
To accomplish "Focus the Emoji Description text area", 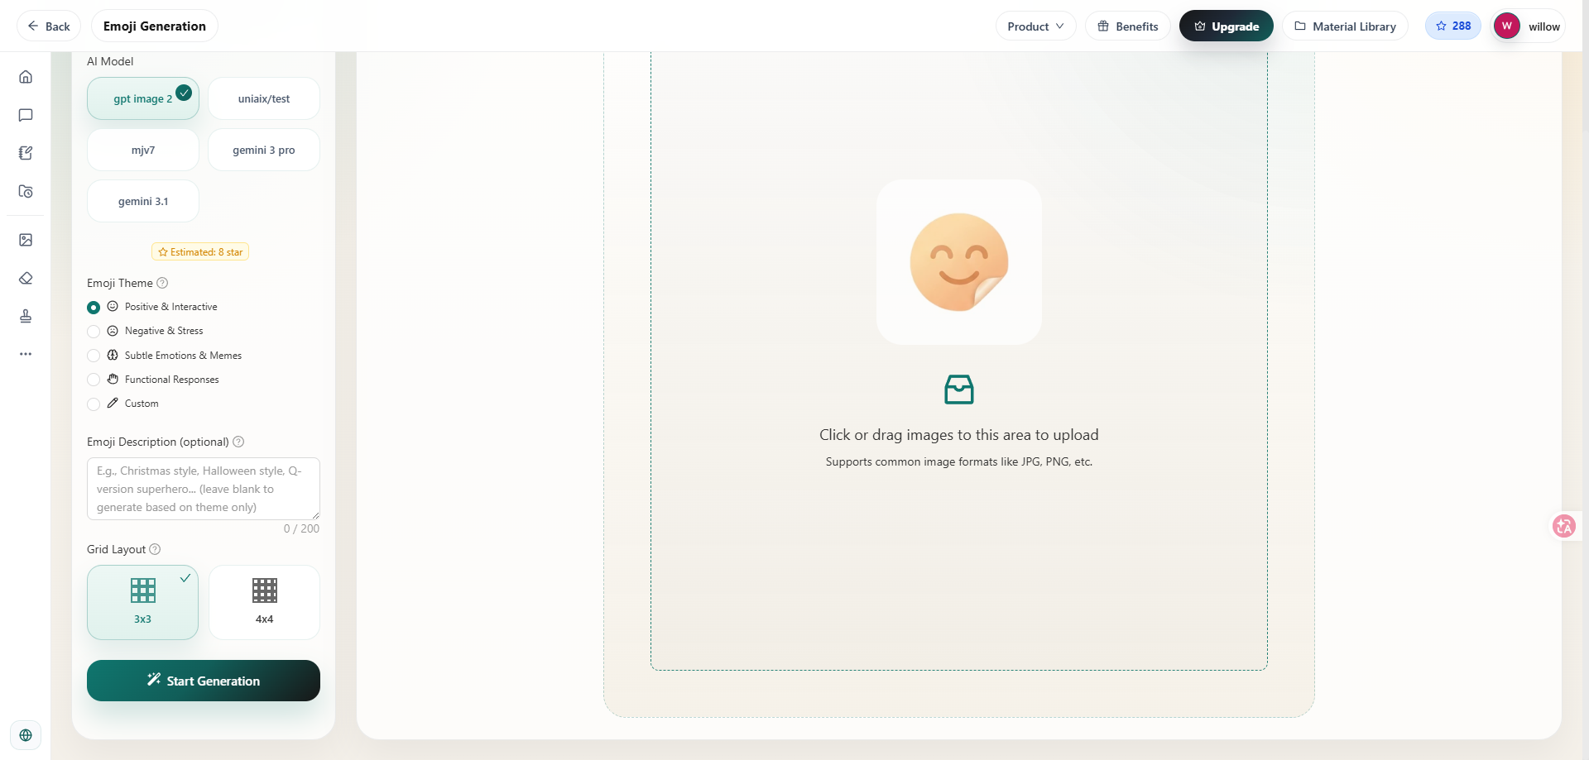I will click(204, 489).
